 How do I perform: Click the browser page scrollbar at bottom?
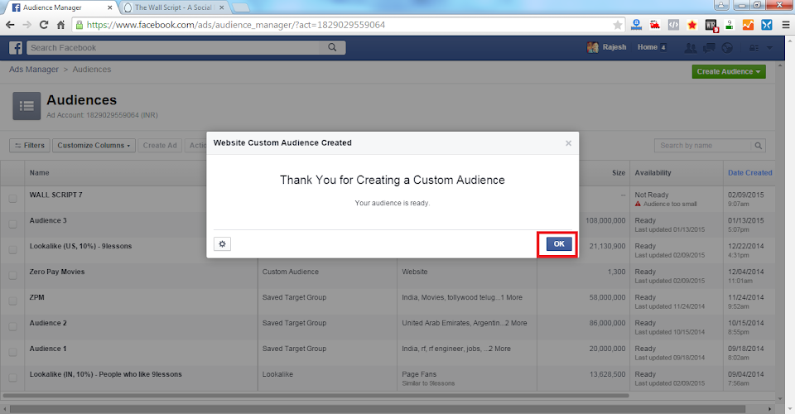click(x=378, y=409)
